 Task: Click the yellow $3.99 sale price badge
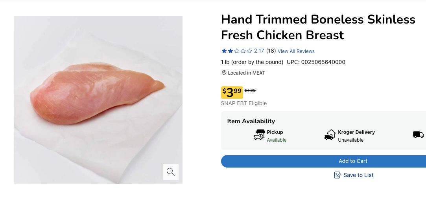coord(232,92)
